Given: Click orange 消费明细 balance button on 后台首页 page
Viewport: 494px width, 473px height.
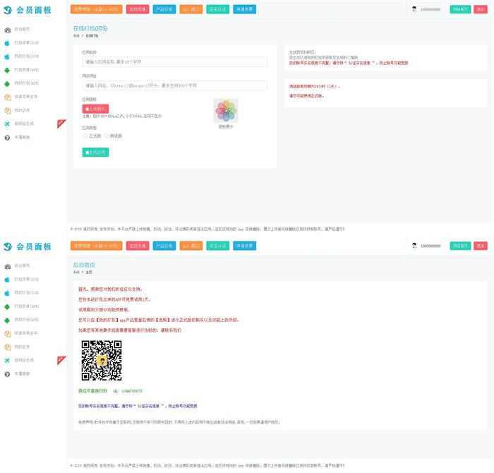Looking at the screenshot, I should (97, 246).
